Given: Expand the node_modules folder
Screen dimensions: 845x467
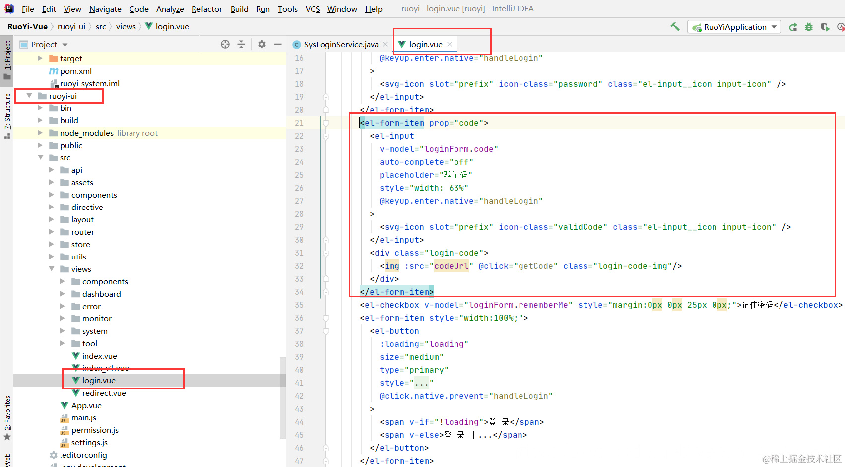Looking at the screenshot, I should [40, 133].
